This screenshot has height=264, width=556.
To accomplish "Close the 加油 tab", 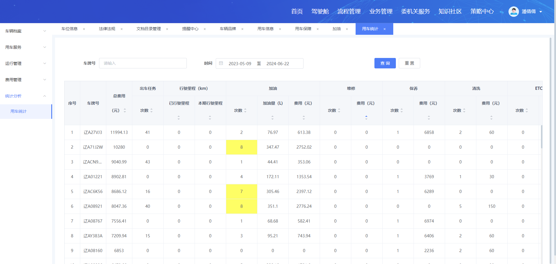I will 347,29.
